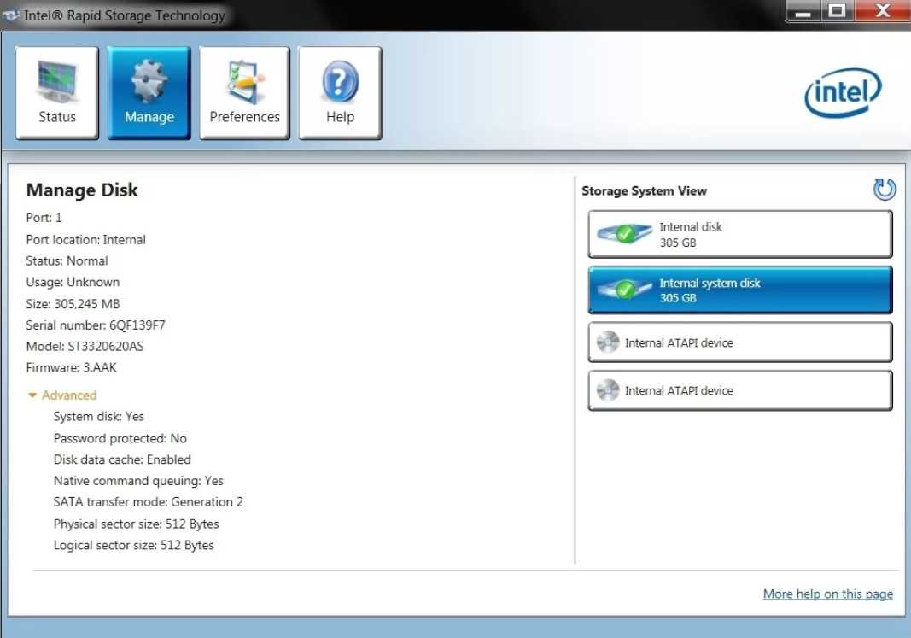Viewport: 911px width, 638px height.
Task: Click the Storage System View heading
Action: pos(645,191)
